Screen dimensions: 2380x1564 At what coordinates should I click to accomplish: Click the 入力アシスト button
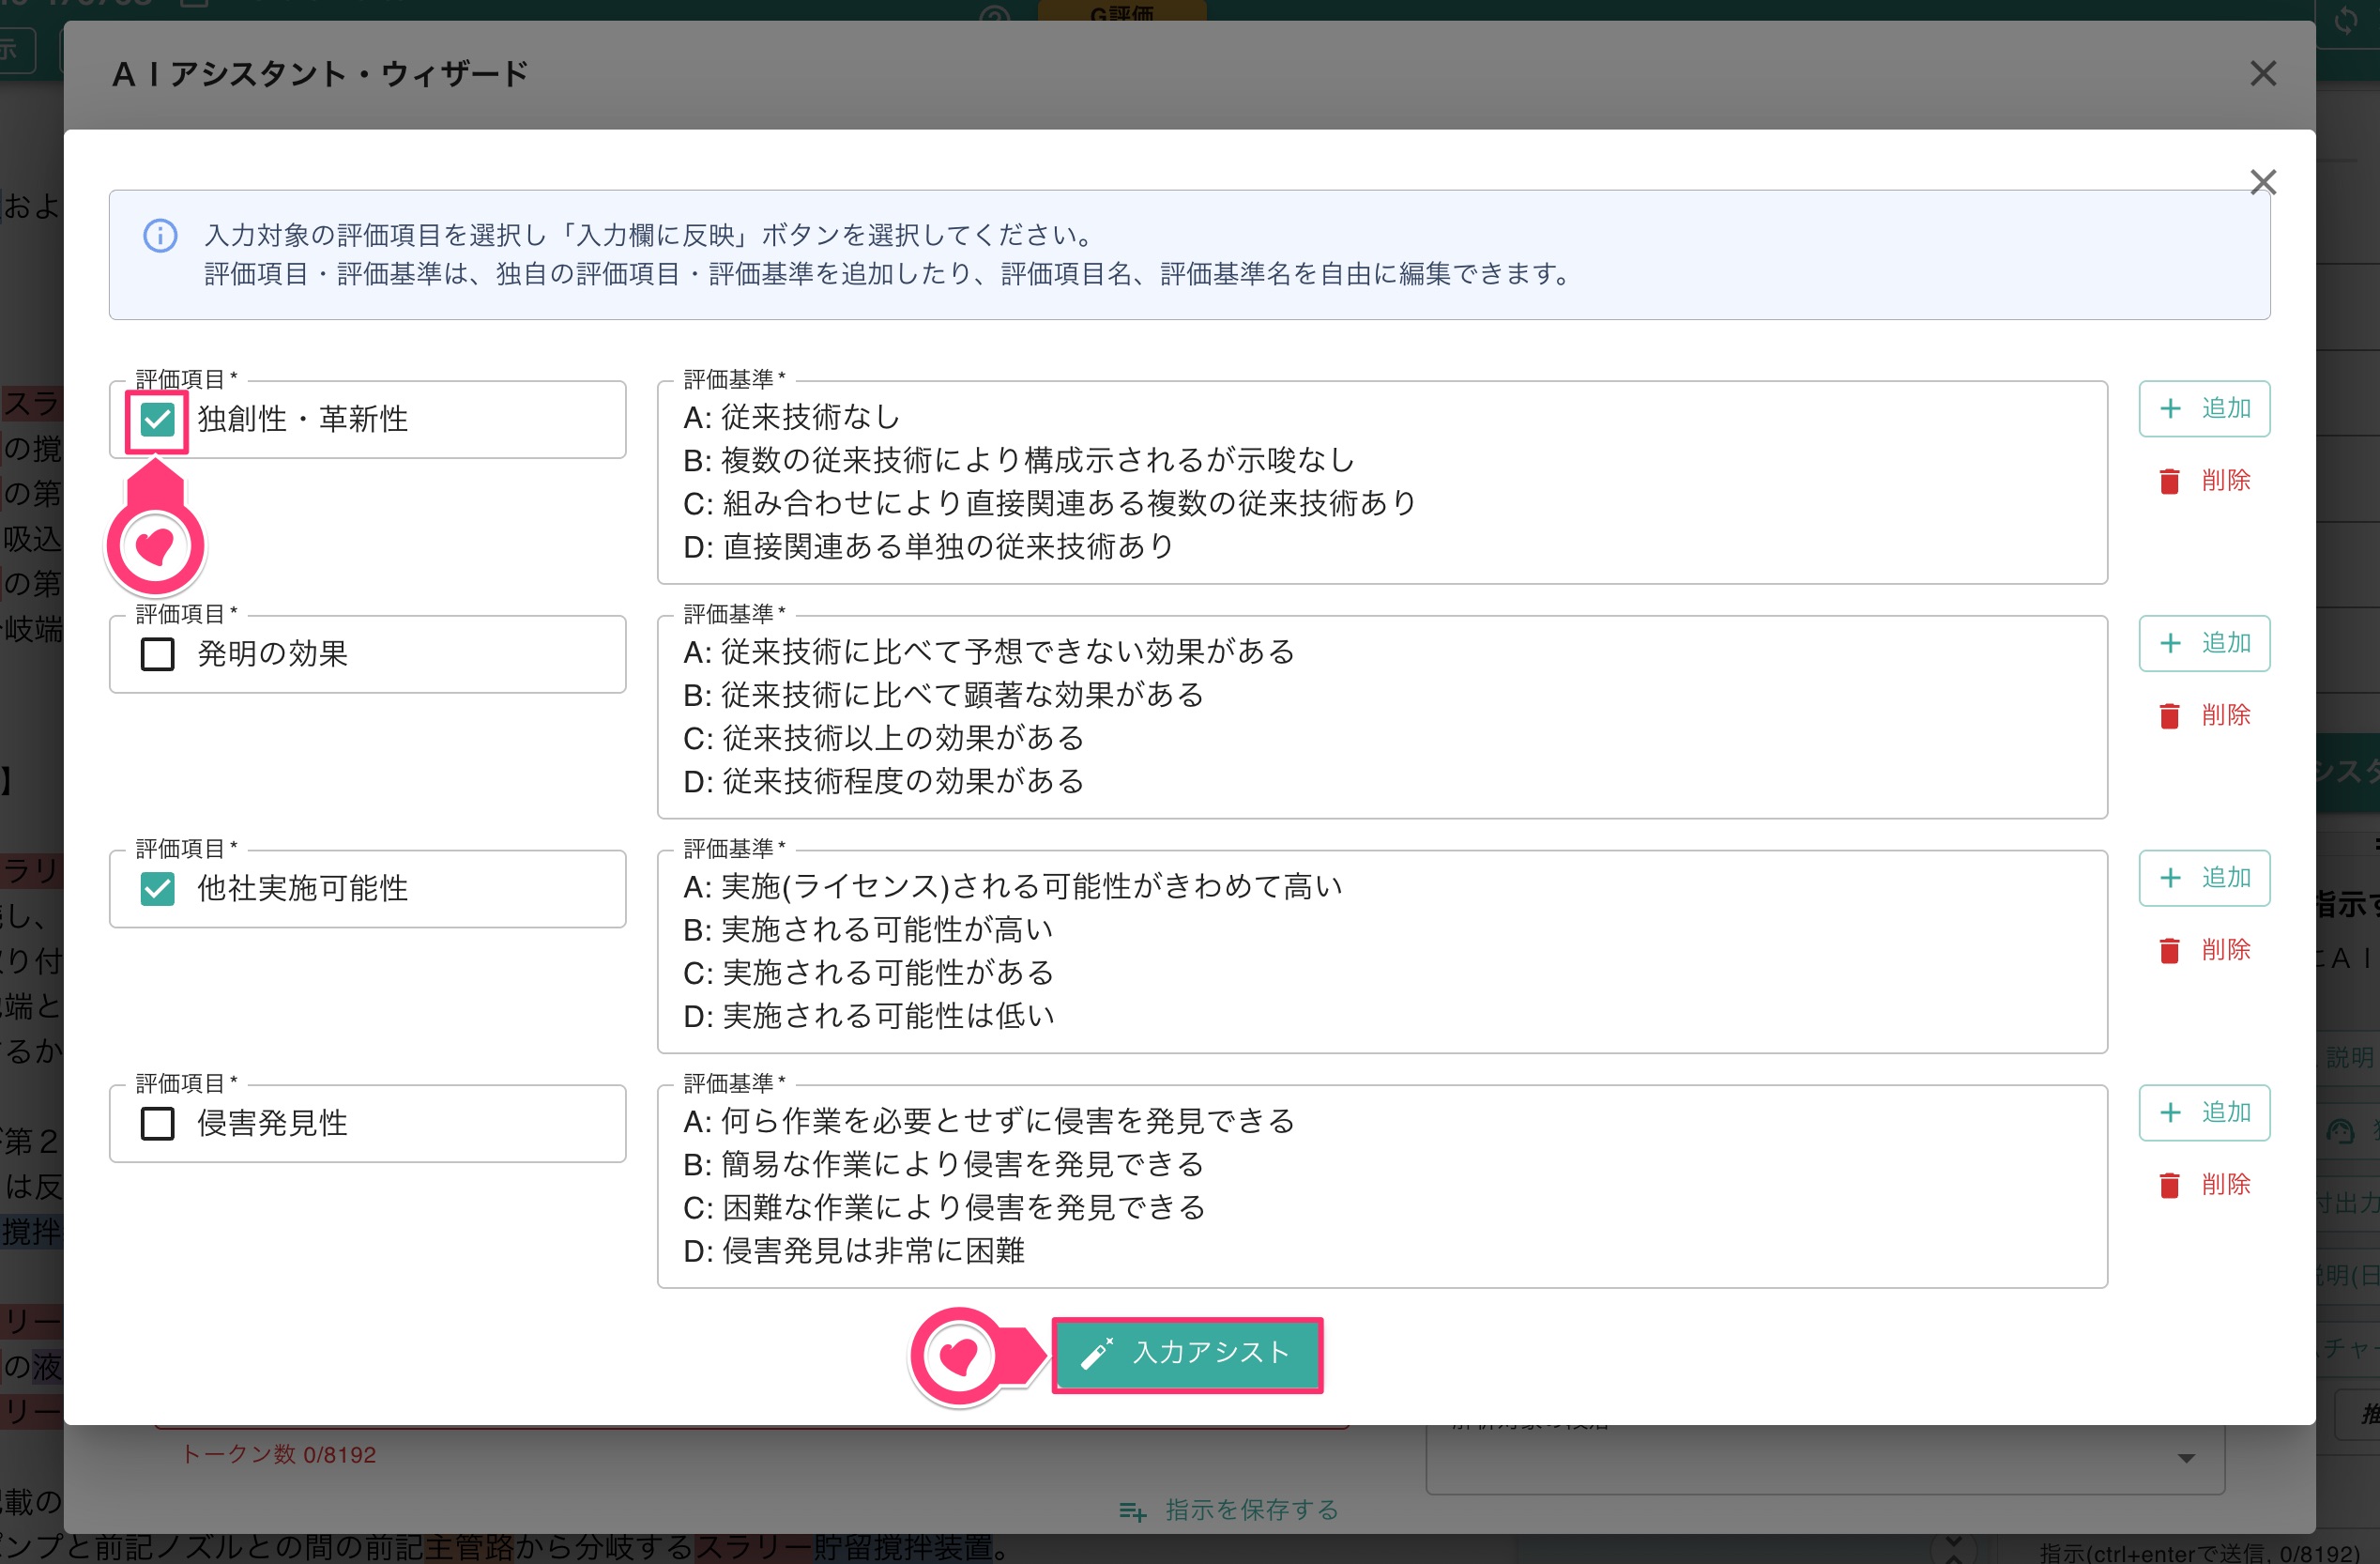click(1187, 1354)
